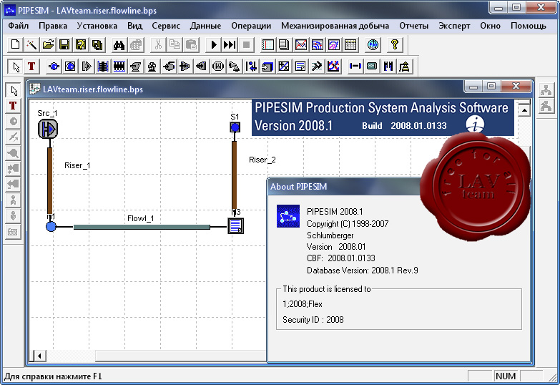
Task: Pick the boxed blue boundary node icon
Action: coord(70,67)
